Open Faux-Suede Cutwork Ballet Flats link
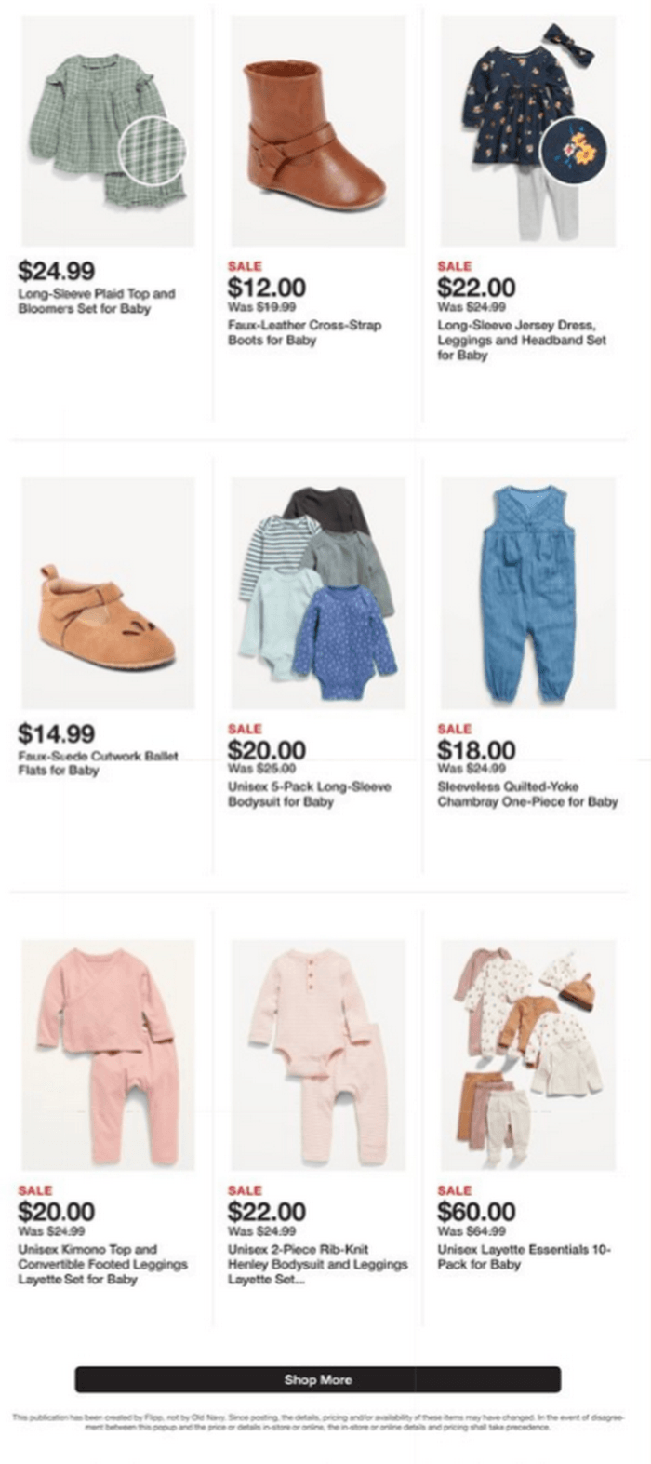 pos(99,763)
